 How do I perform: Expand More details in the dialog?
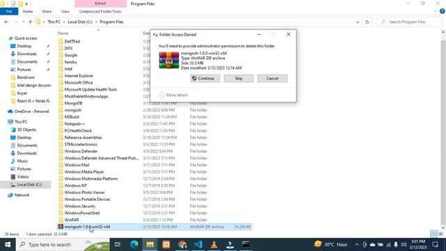174,95
